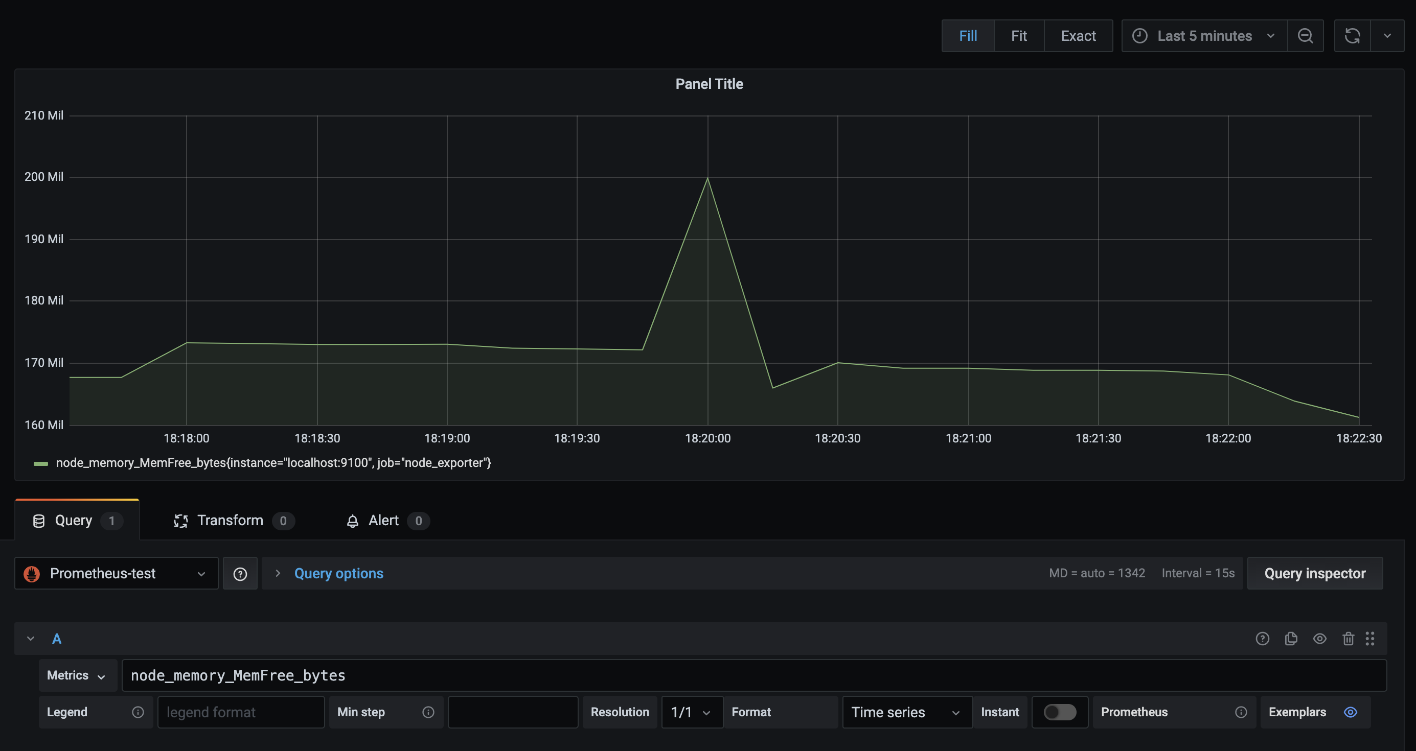Click the drag handle on query A
The height and width of the screenshot is (751, 1416).
[1370, 639]
